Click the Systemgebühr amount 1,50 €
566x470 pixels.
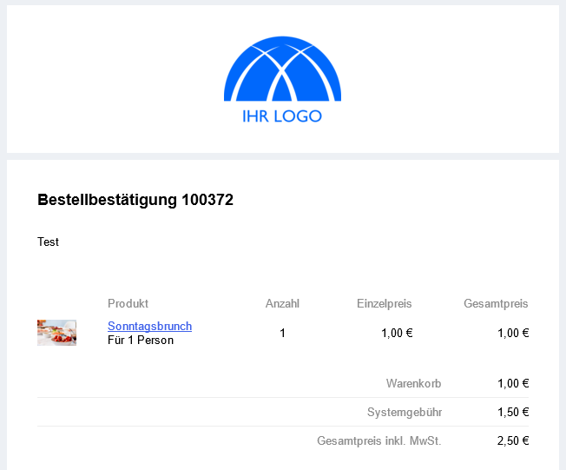tap(513, 412)
